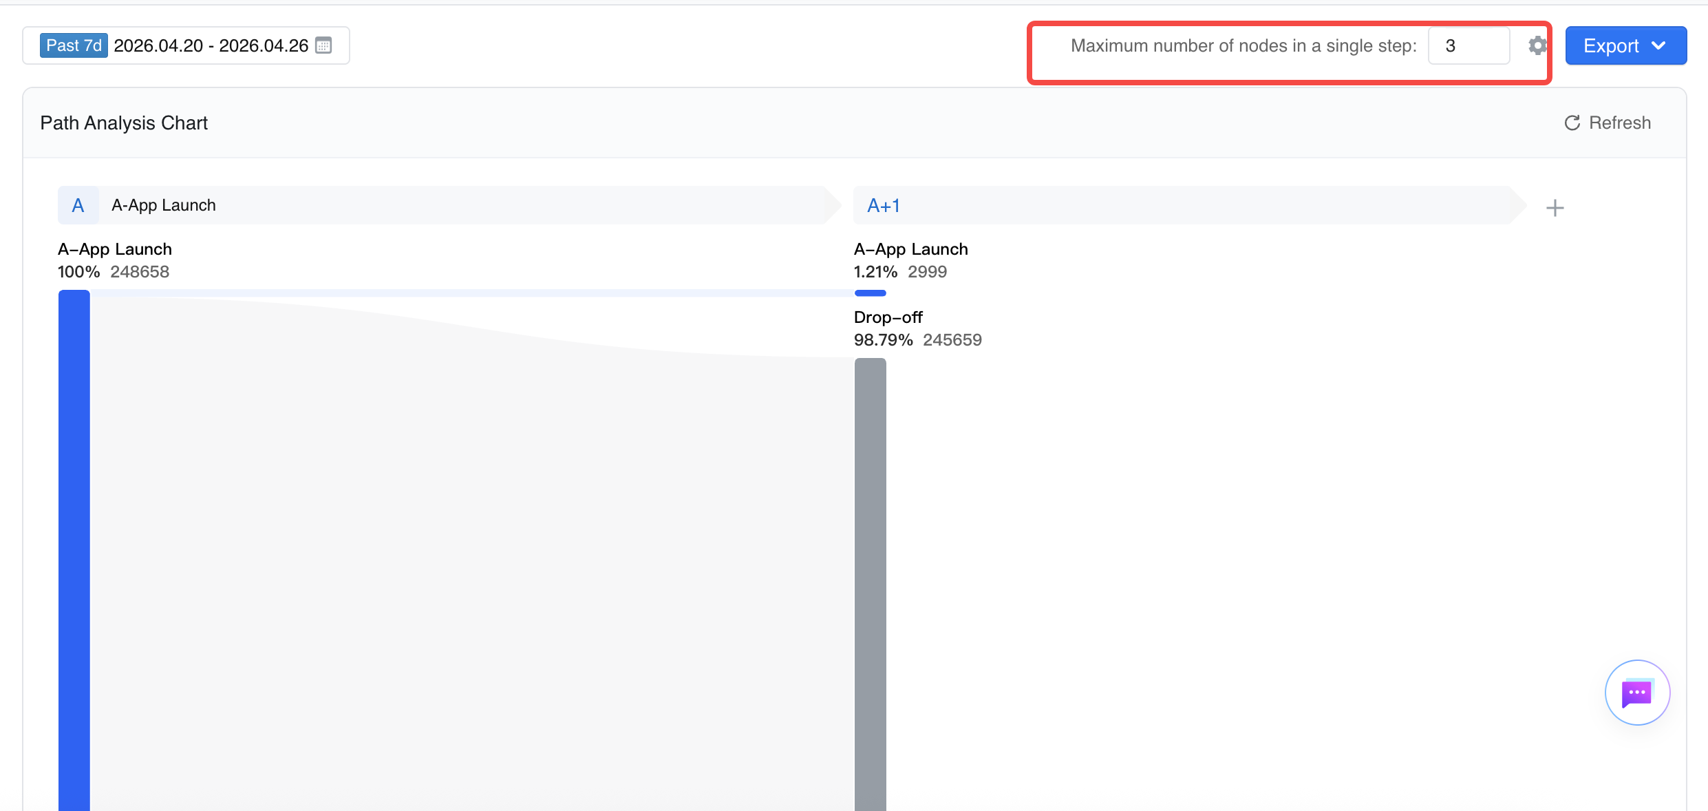Click 'Maximum number of nodes in a single step' label
The width and height of the screenshot is (1708, 811).
tap(1243, 45)
